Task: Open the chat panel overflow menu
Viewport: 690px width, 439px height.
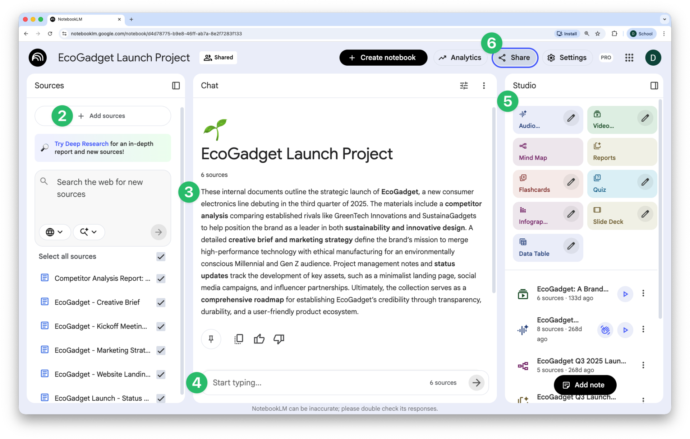Action: [x=484, y=85]
